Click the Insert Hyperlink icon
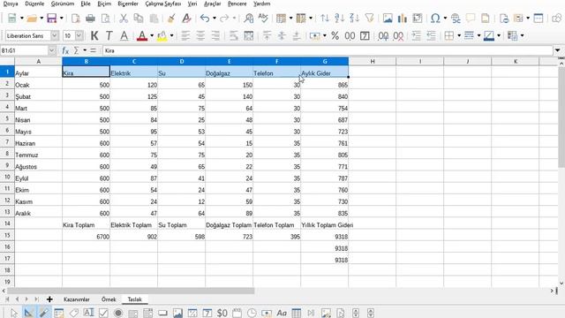Screen dimensions: 565x318 point(456,18)
